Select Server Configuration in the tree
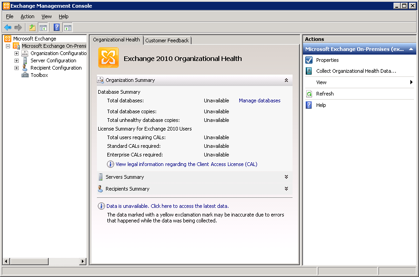 pos(53,60)
